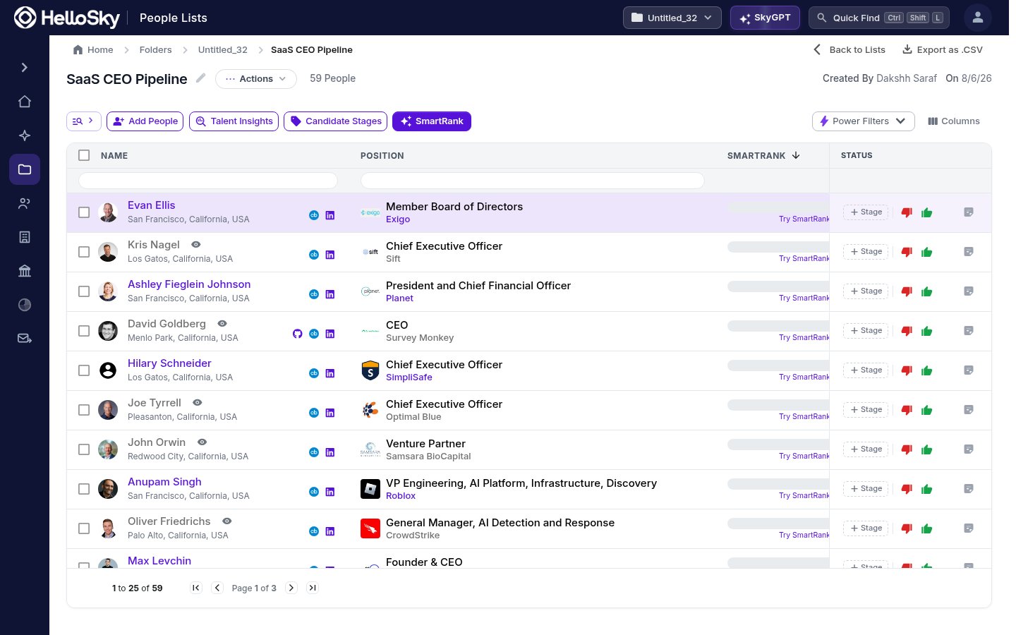Expand the Power Filters dropdown

864,121
